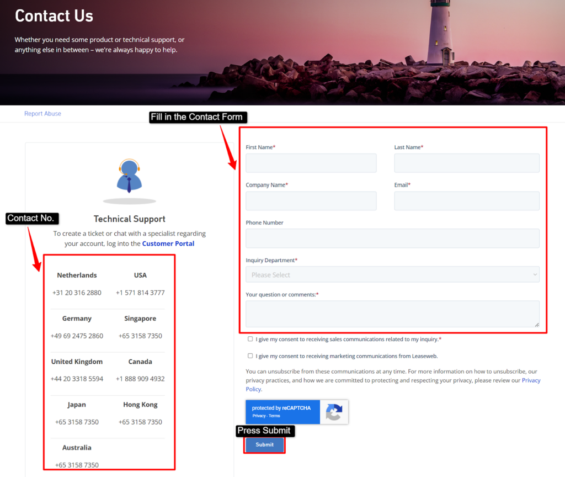Open the reCAPTCHA Privacy link
The width and height of the screenshot is (565, 477).
[x=259, y=416]
